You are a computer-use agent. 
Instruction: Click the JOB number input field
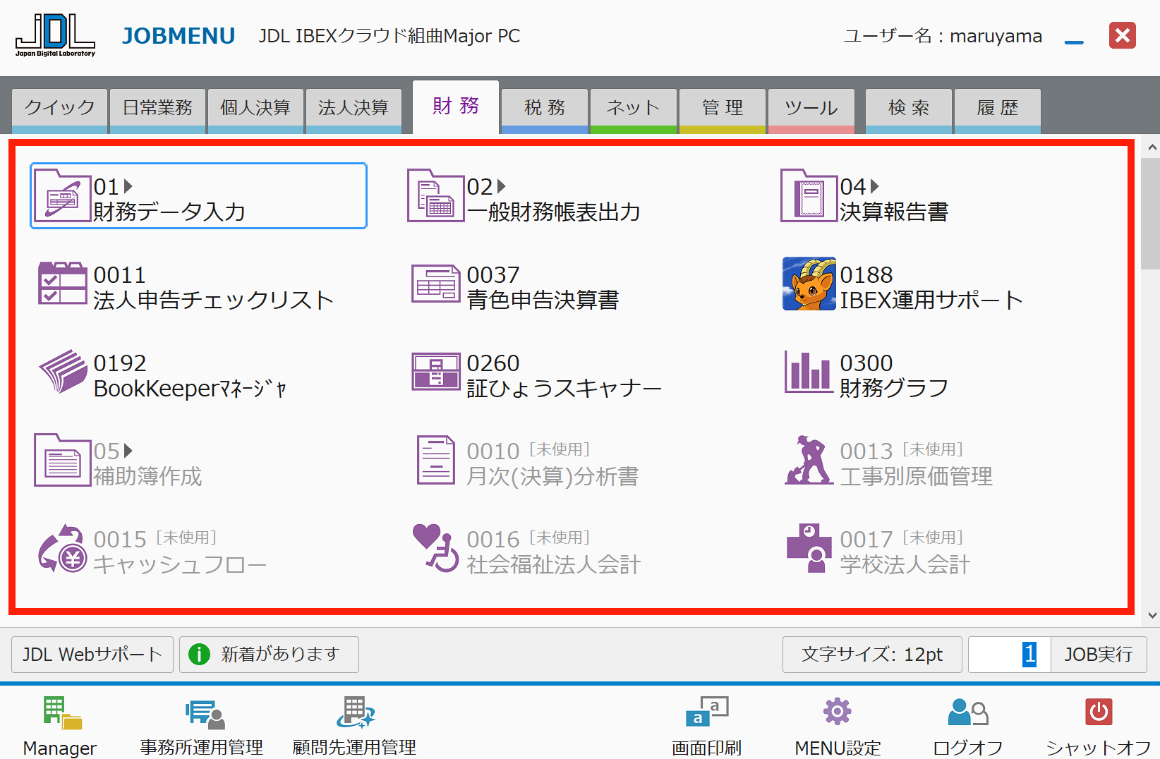click(x=1010, y=655)
